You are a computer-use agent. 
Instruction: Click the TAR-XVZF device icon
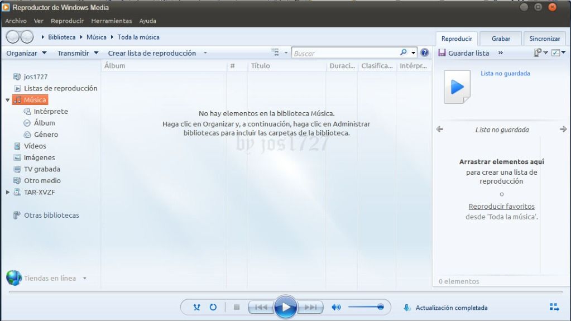click(x=17, y=192)
